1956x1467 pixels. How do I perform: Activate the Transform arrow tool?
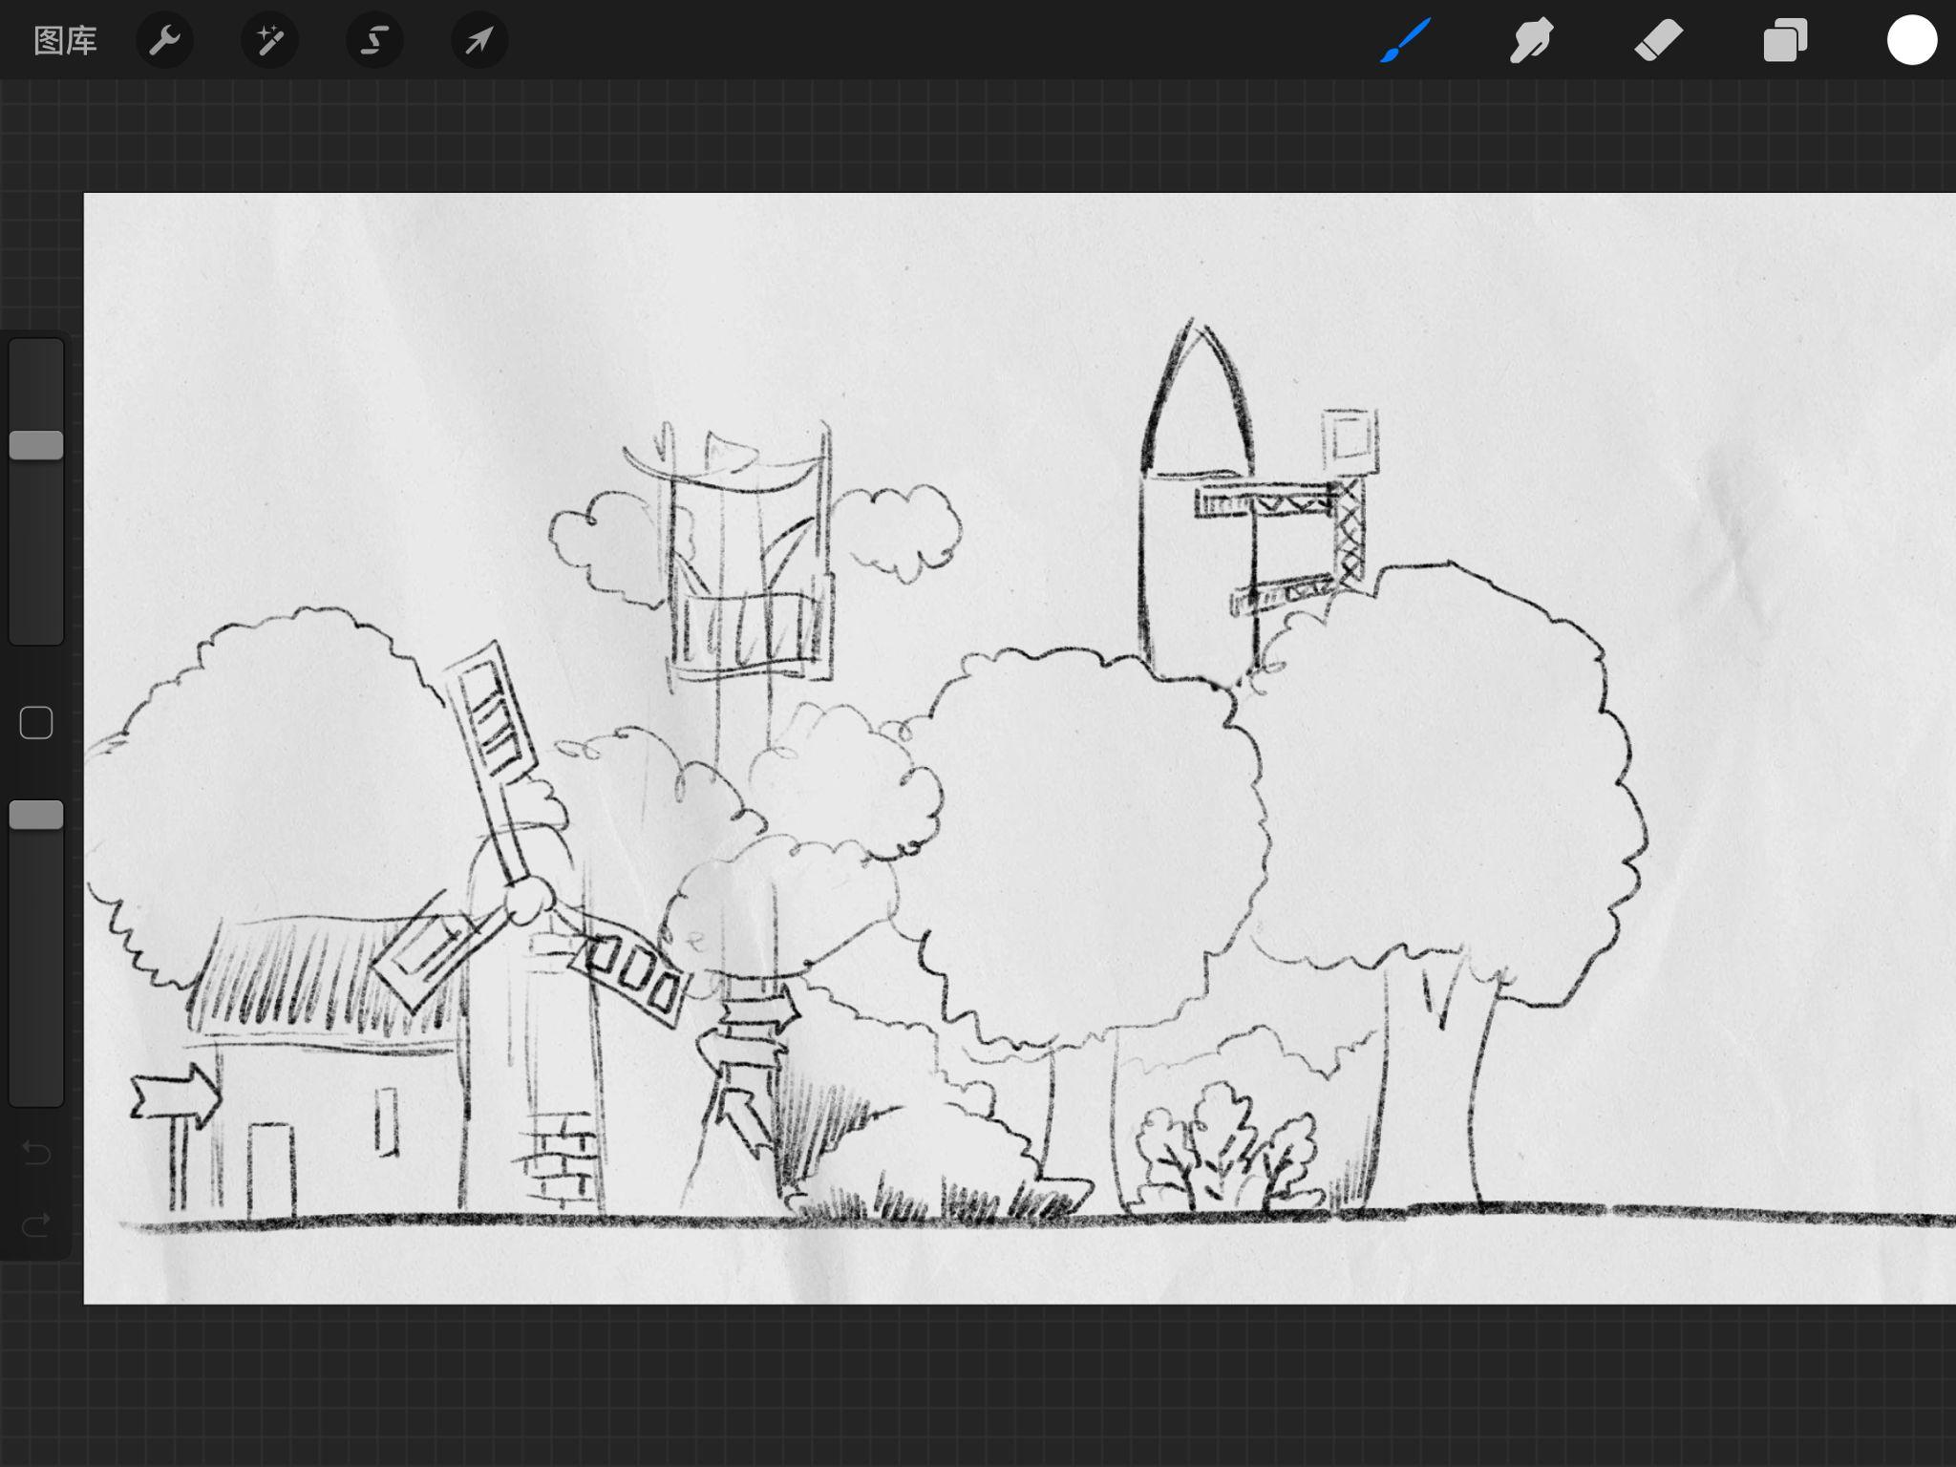point(479,40)
